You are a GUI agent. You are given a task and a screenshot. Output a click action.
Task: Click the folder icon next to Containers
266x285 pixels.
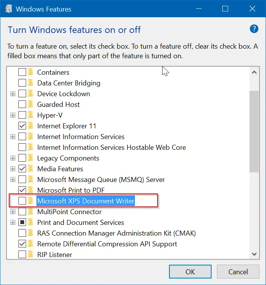pos(31,72)
